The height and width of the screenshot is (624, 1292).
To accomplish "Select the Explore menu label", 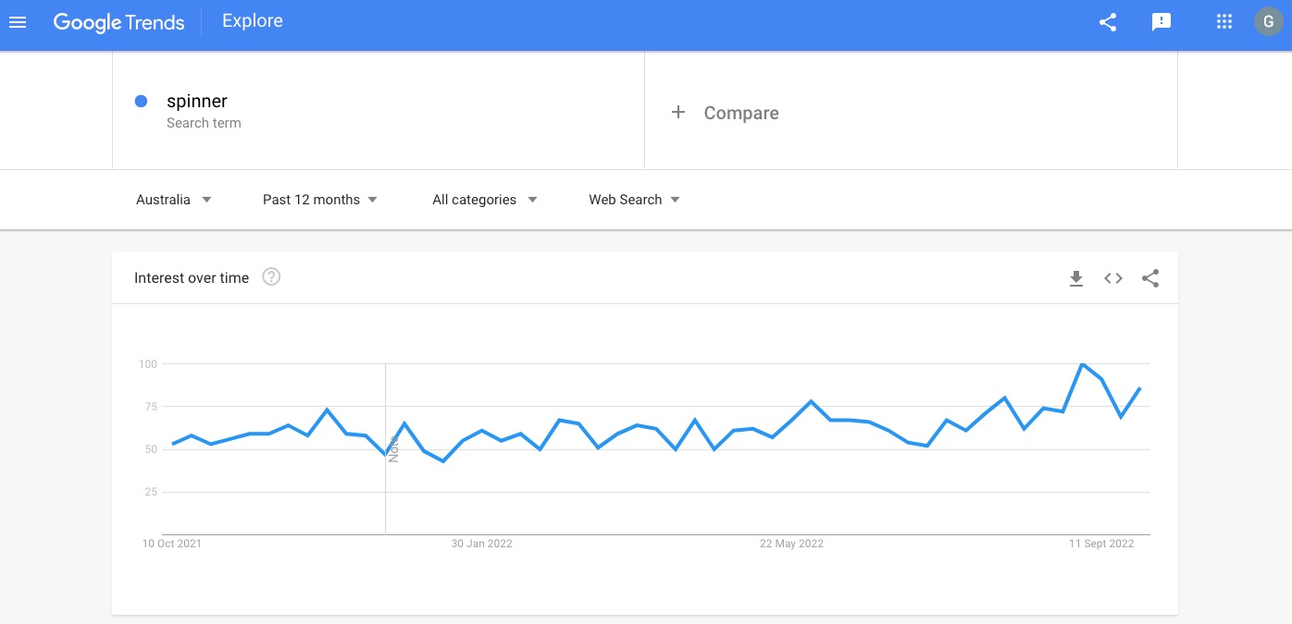I will pos(252,20).
